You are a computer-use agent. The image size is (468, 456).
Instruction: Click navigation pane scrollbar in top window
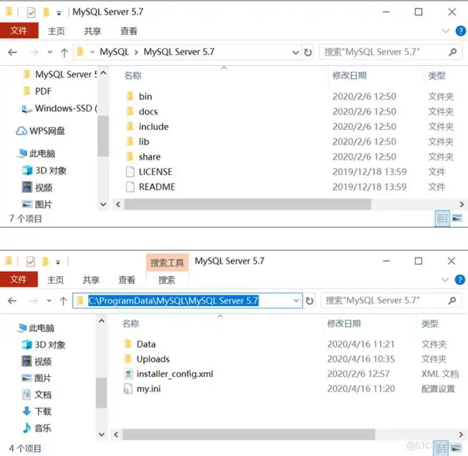pos(103,136)
